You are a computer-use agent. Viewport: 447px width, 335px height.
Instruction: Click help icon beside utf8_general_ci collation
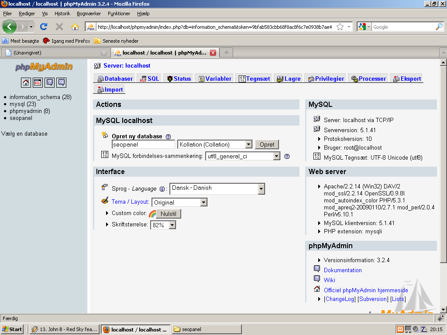pos(287,157)
